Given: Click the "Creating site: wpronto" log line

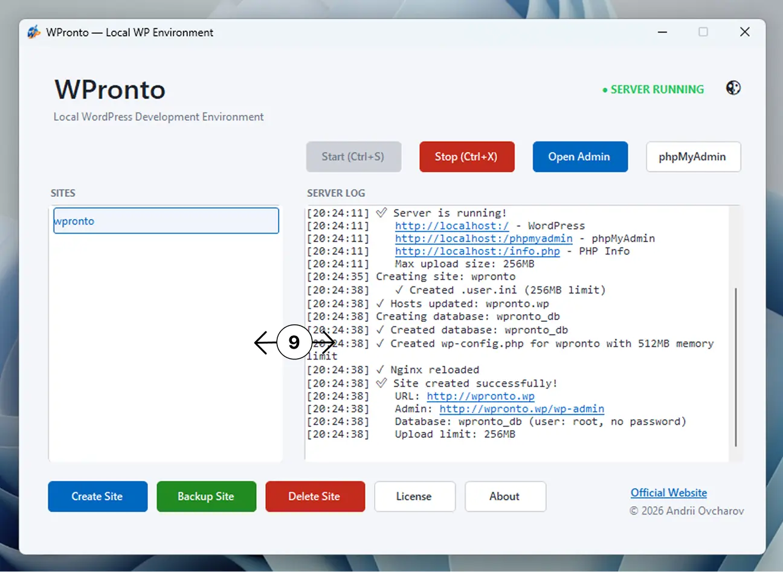Looking at the screenshot, I should pyautogui.click(x=411, y=277).
